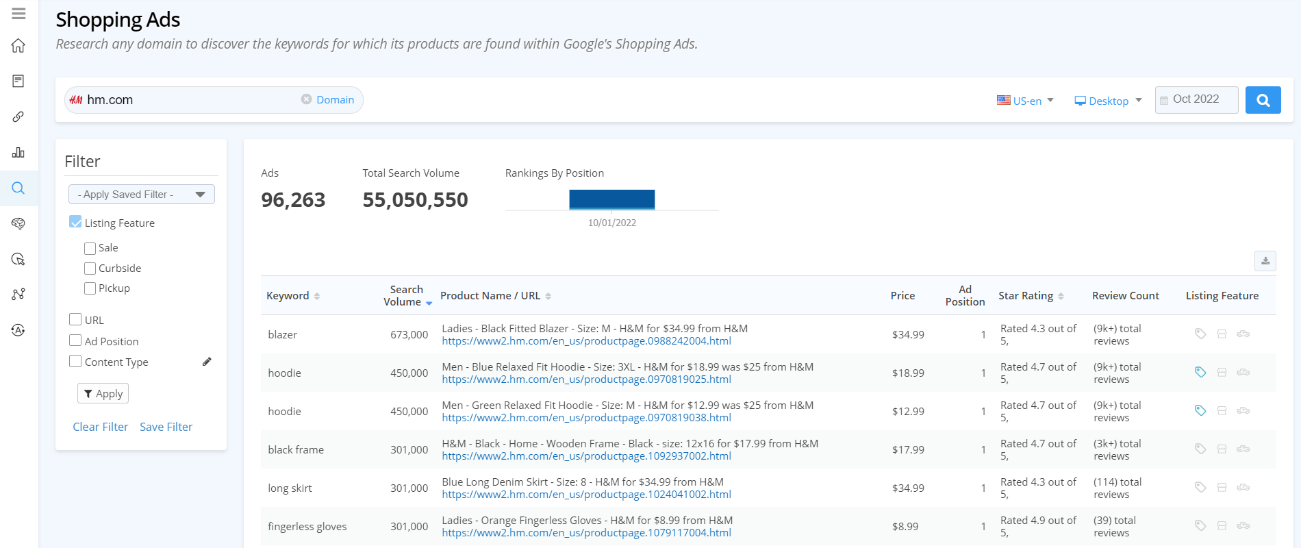Click the Clear Filter link

100,427
